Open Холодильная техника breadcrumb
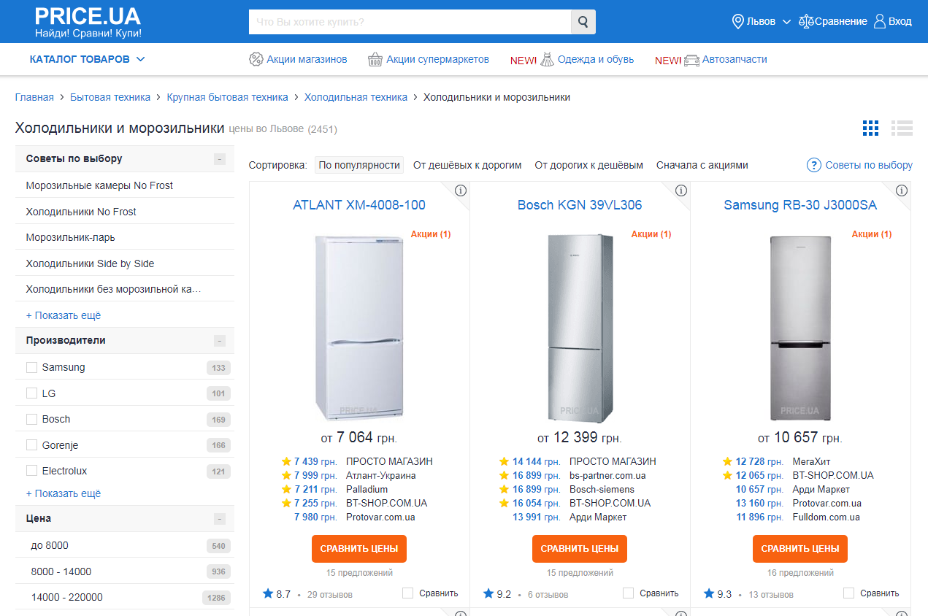 [x=356, y=97]
